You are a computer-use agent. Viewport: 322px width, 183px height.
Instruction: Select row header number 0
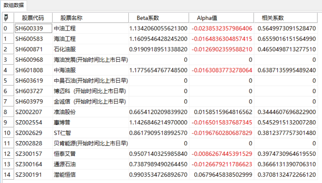(x=8, y=28)
